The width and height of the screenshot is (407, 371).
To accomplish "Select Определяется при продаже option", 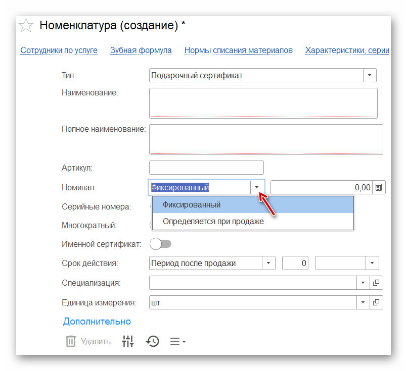I will point(253,221).
